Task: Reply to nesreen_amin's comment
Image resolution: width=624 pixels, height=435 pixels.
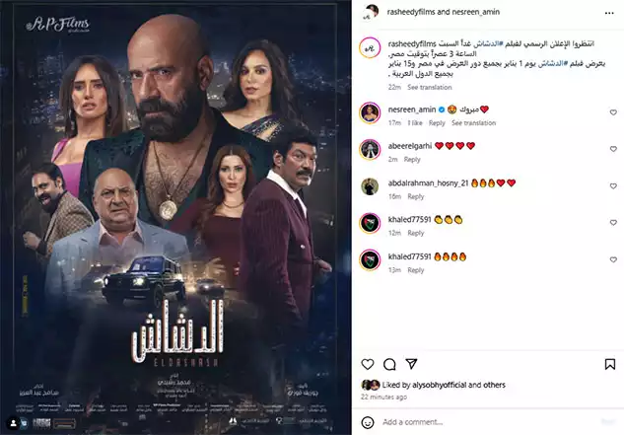Action: [x=437, y=123]
